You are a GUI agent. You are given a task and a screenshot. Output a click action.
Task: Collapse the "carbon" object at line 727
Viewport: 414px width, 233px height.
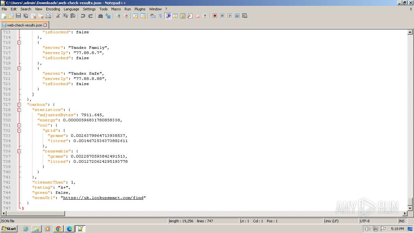click(19, 105)
